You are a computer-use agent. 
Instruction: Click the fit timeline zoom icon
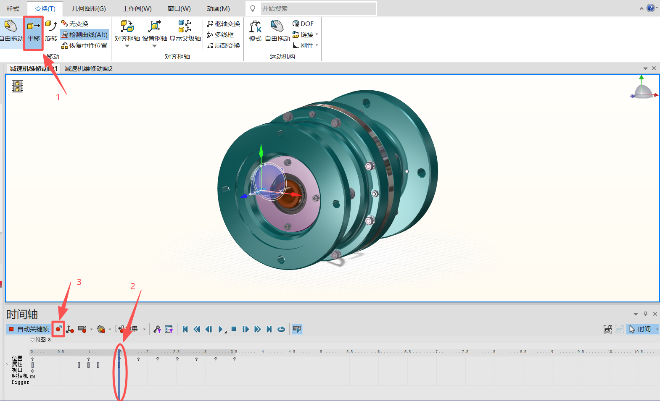(x=608, y=329)
